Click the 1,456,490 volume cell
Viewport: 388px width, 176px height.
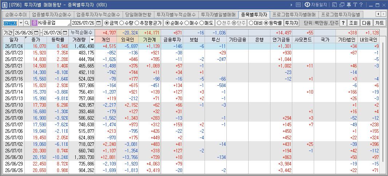coord(82,46)
